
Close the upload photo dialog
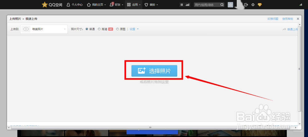coord(298,19)
